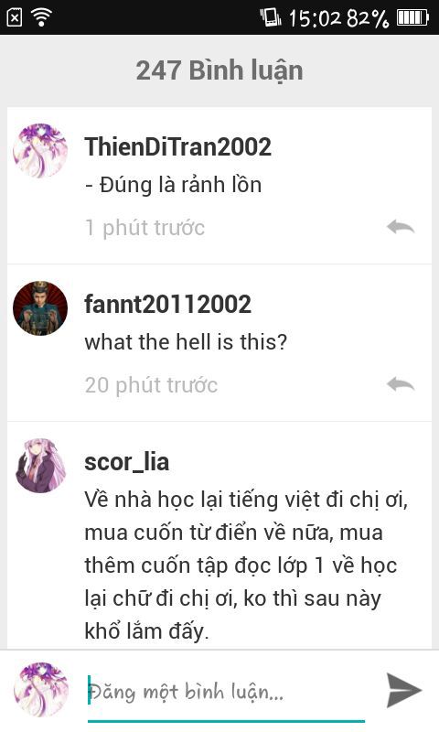Open fannt20112002's profile avatar
This screenshot has height=732, width=439.
[x=40, y=308]
